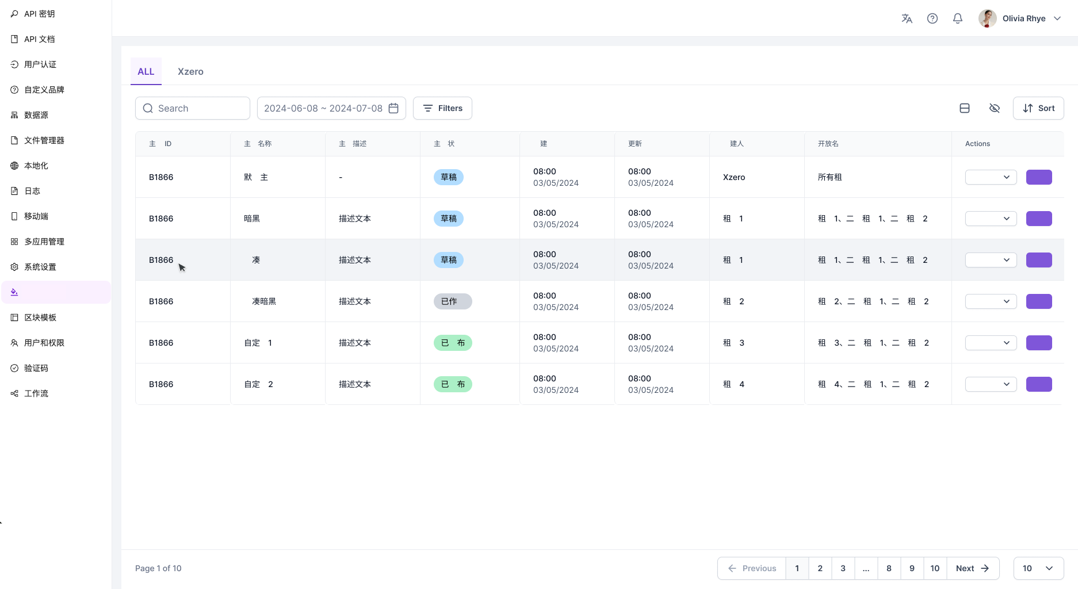Screen dimensions: 1078x589
Task: Open the actions dropdown in 暗黑 row
Action: [991, 219]
